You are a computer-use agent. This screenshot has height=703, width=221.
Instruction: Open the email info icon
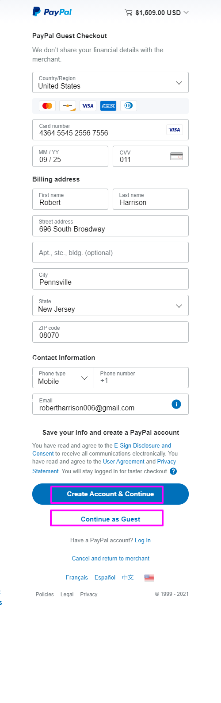pos(176,404)
